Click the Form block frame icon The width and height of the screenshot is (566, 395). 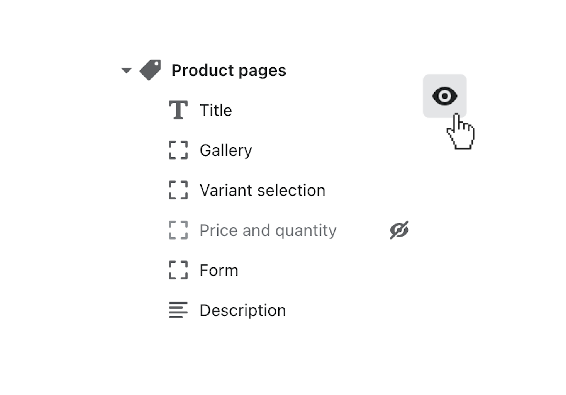click(x=178, y=270)
